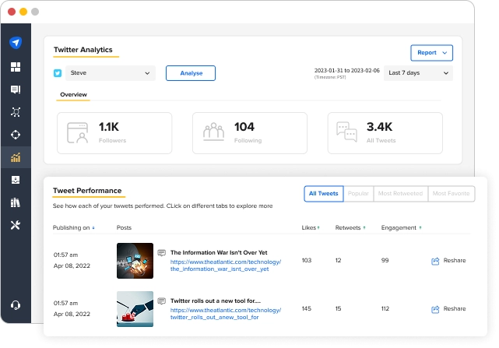499x348 pixels.
Task: Click comment icon beside Information War post
Action: [x=162, y=253]
